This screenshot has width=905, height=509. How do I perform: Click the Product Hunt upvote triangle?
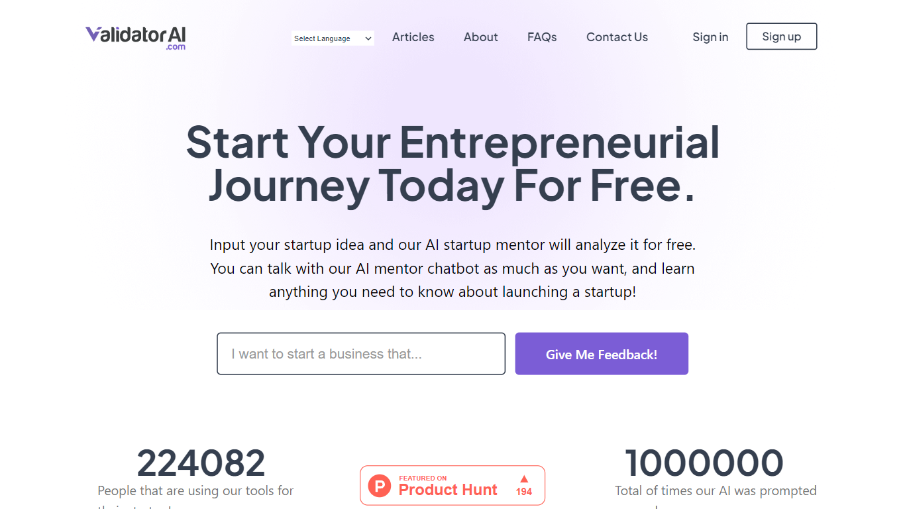[524, 479]
